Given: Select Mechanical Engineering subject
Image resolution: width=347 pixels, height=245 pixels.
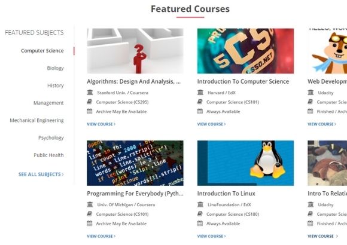Looking at the screenshot, I should tap(36, 120).
